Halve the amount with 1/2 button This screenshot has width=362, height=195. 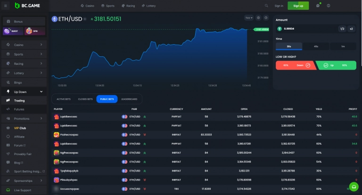[x=342, y=29]
